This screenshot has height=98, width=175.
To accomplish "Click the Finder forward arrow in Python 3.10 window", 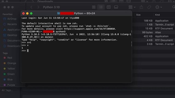I will tap(38, 7).
